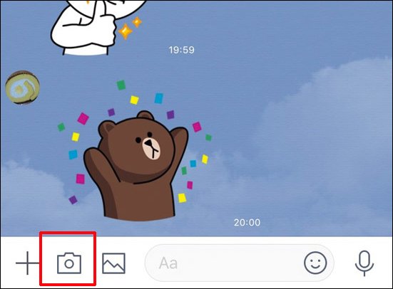Launch the camera from the chat toolbar
The image size is (393, 289).
(69, 263)
